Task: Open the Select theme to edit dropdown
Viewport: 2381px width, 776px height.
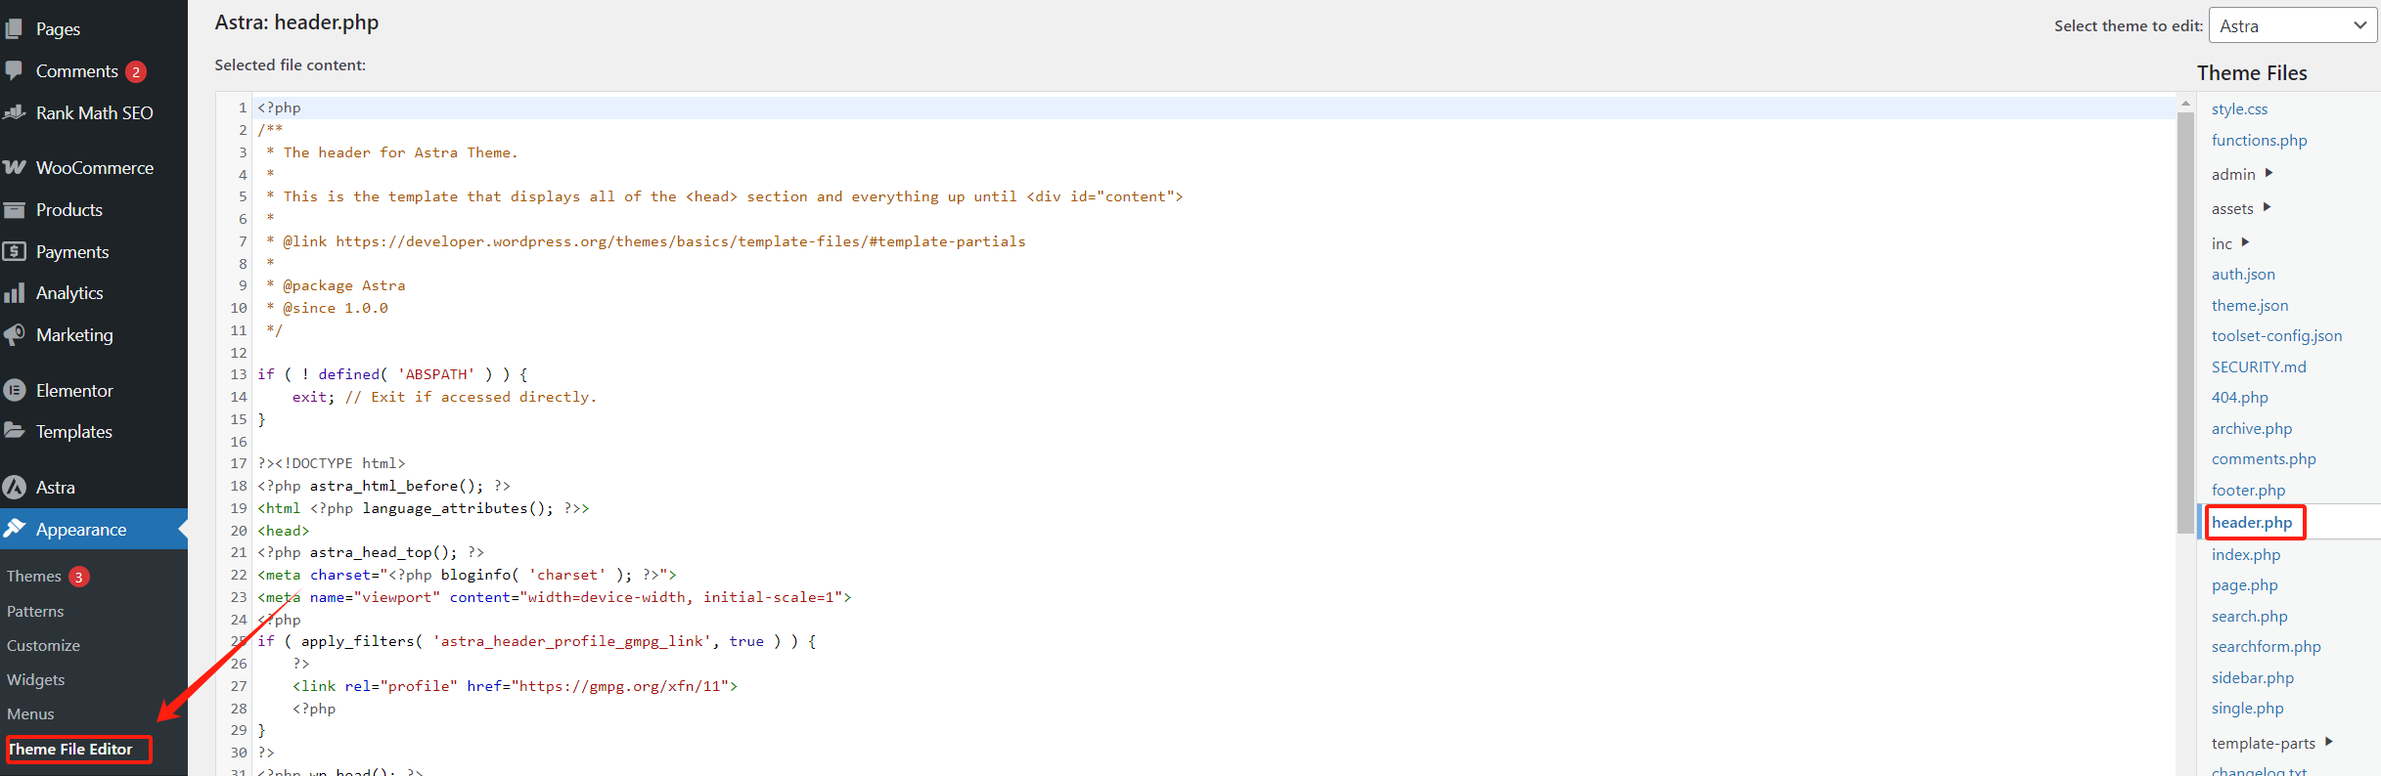Action: 2291,26
